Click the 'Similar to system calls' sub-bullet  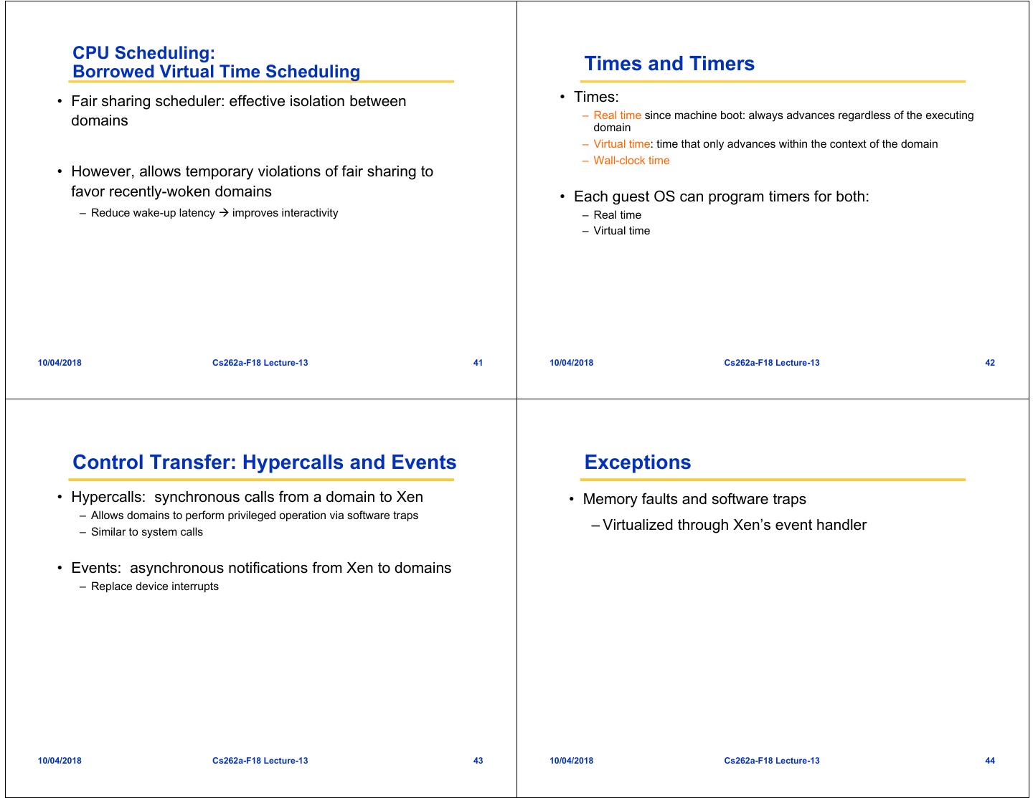click(x=147, y=532)
